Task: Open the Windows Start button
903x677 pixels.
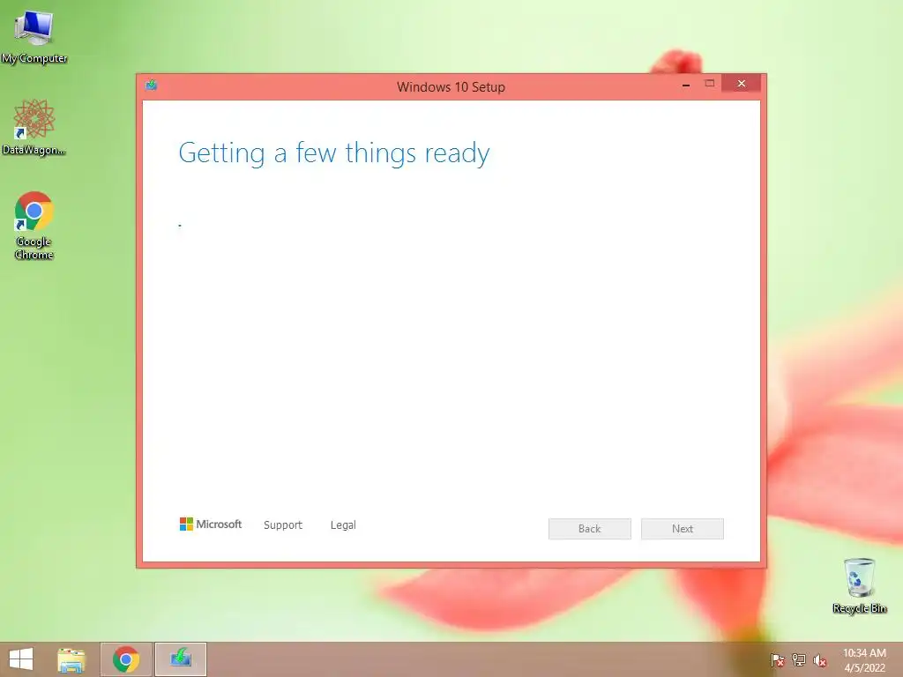Action: pos(21,659)
